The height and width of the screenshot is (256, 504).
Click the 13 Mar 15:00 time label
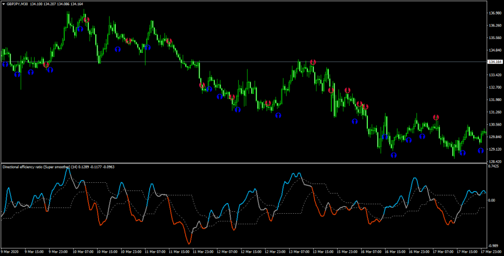323,252
